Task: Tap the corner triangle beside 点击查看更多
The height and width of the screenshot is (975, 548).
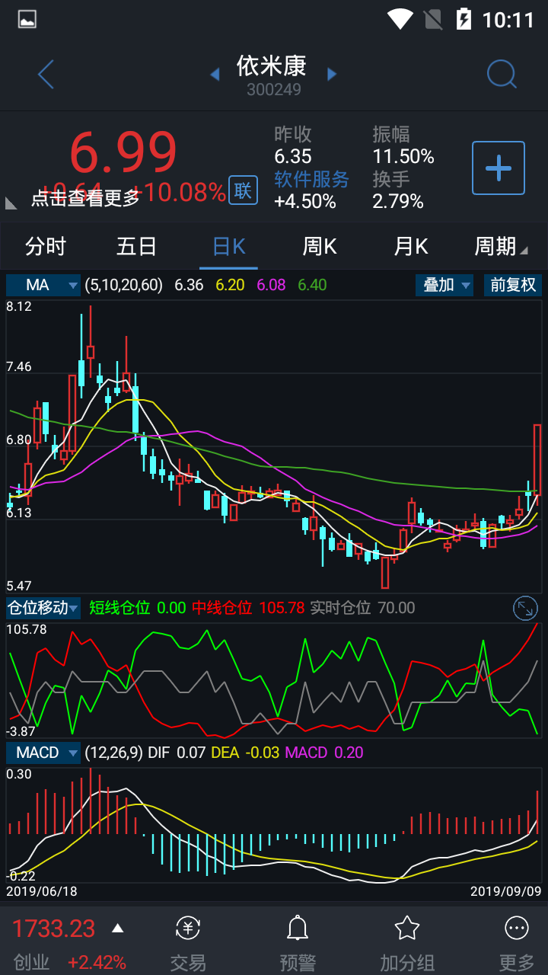Action: (x=11, y=203)
